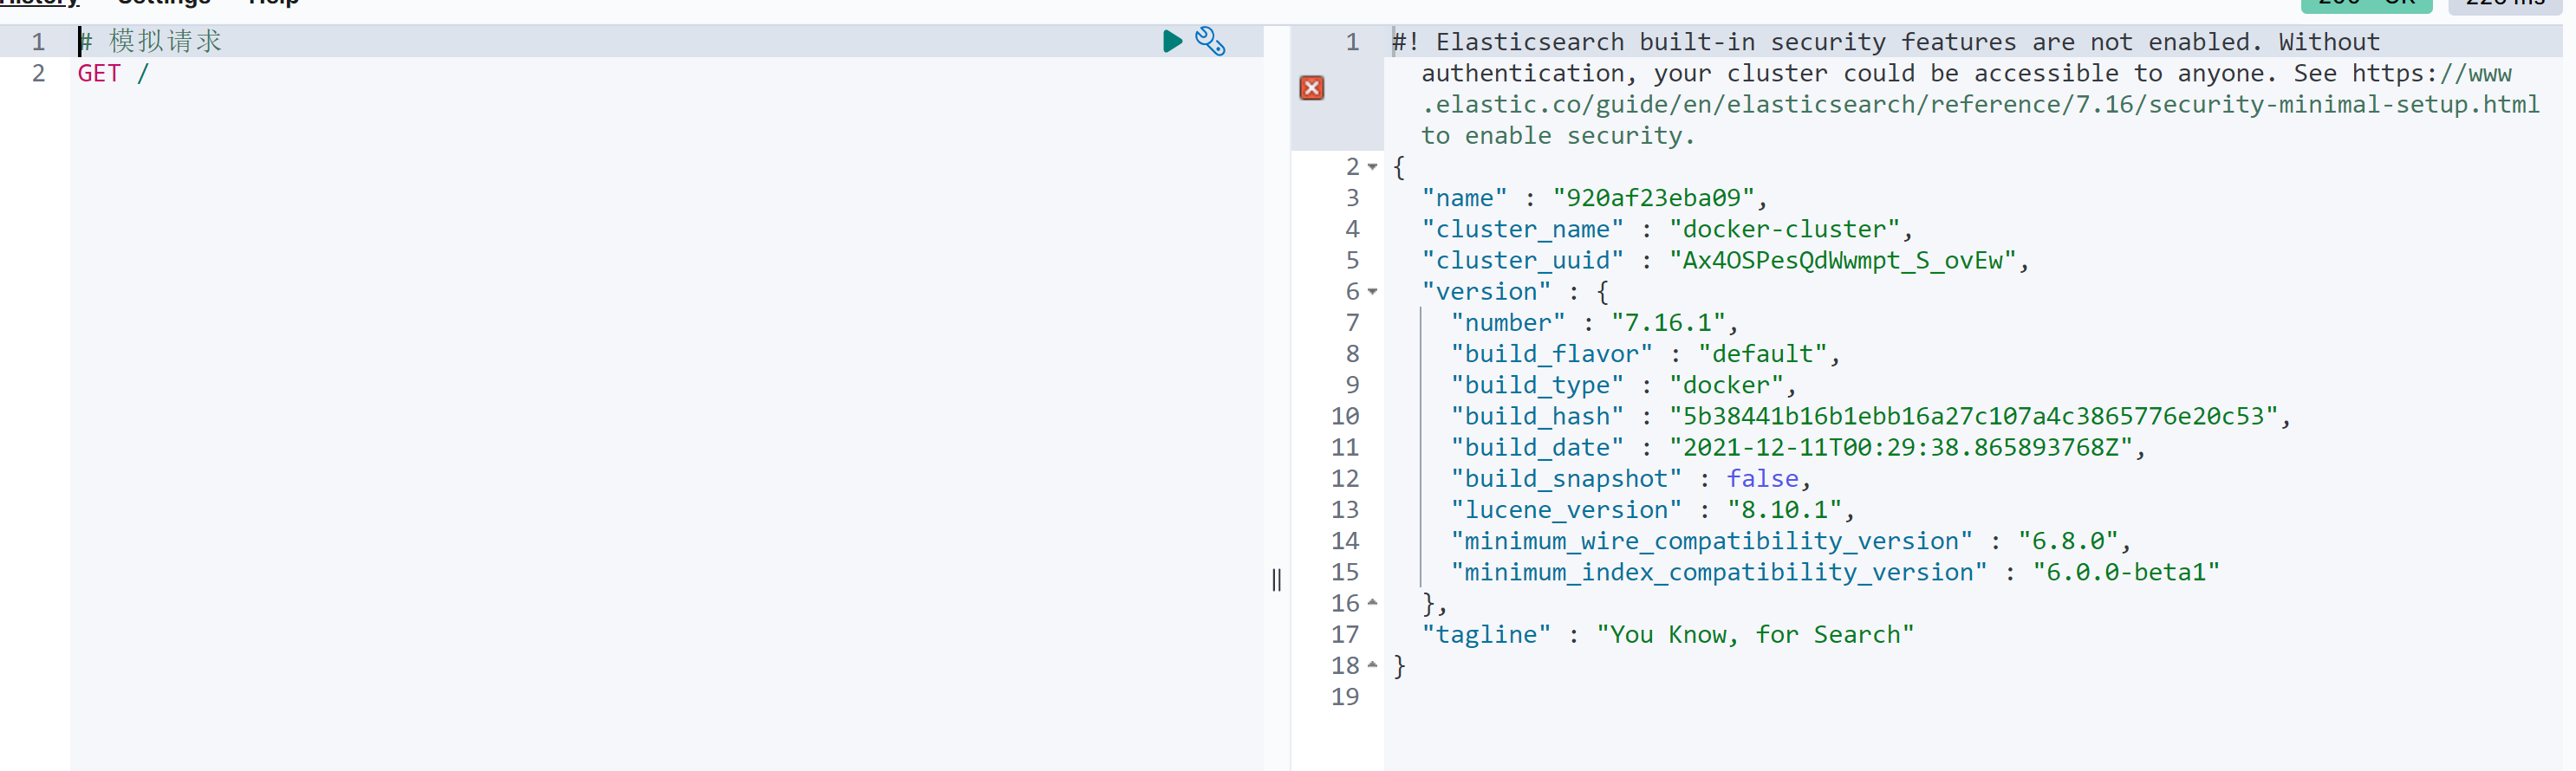Image resolution: width=2576 pixels, height=771 pixels.
Task: Click the build_date timestamp value
Action: click(1900, 447)
